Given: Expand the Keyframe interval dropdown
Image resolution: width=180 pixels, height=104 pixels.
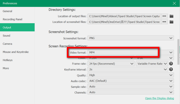Looking at the screenshot, I should [128, 70].
